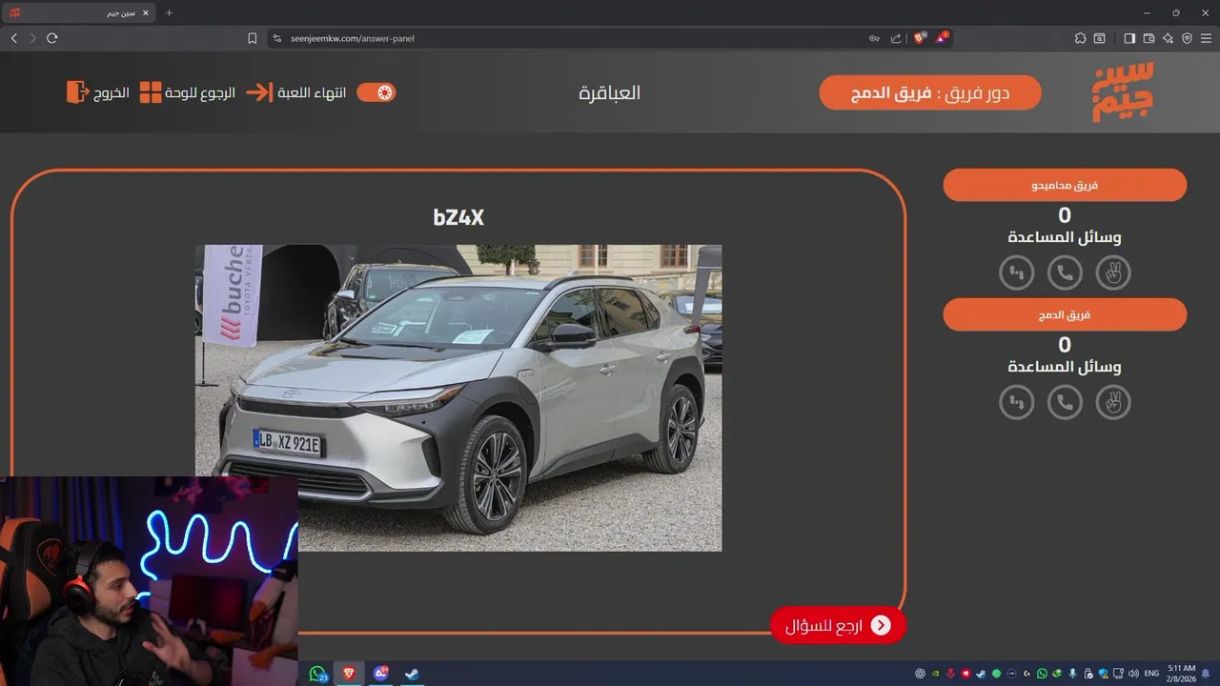Click the الخروج exit button
This screenshot has height=686, width=1220.
[98, 92]
